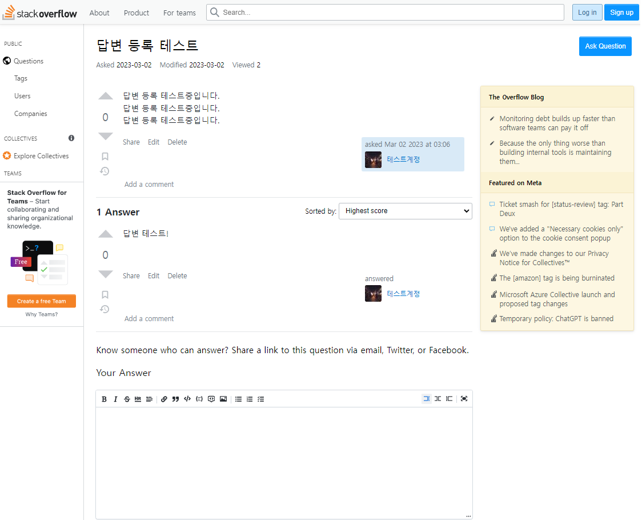Open 테스트계정 profile on question card
This screenshot has width=642, height=520.
pos(403,159)
